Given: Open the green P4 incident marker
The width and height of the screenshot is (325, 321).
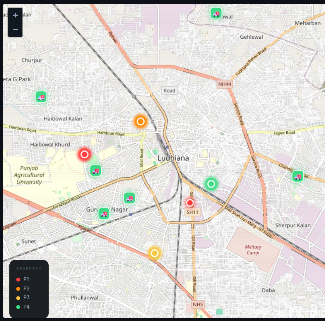Looking at the screenshot, I should pyautogui.click(x=211, y=184).
